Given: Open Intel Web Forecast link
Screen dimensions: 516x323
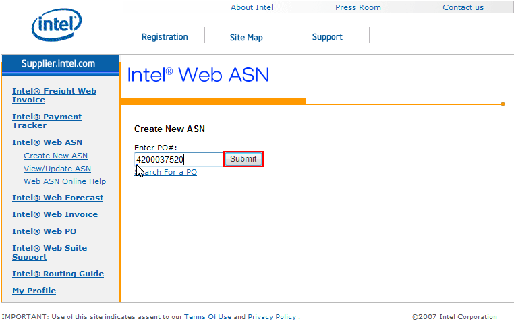Looking at the screenshot, I should click(57, 198).
